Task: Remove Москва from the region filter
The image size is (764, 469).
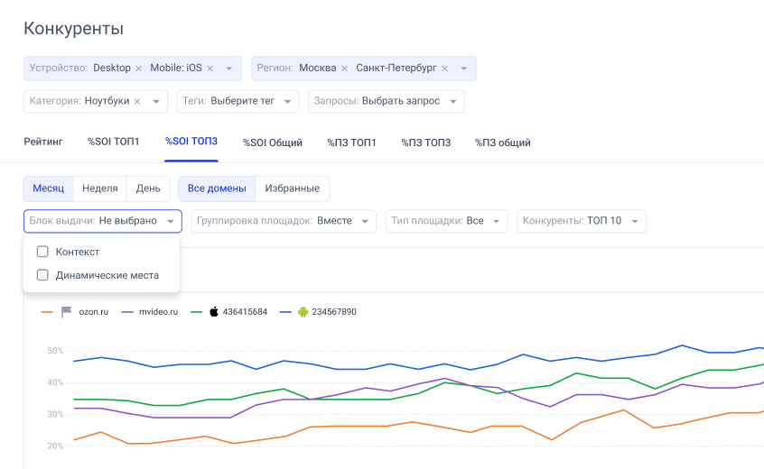Action: (344, 69)
